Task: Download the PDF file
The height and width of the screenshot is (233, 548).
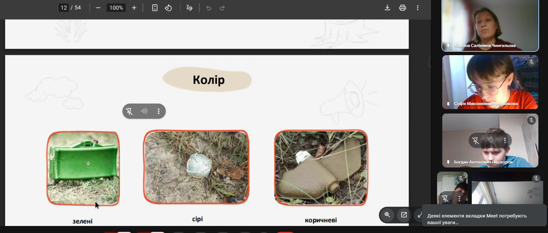Action: coord(387,8)
